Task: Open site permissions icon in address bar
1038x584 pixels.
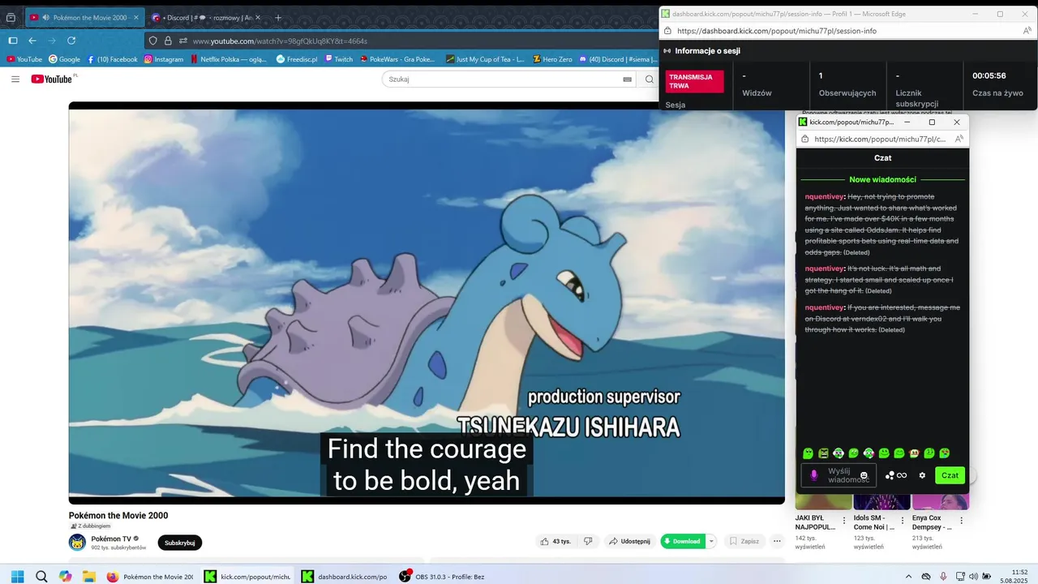Action: pos(183,41)
